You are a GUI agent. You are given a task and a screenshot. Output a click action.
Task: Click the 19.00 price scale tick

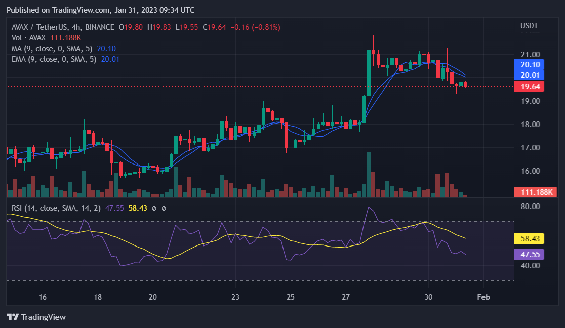(x=531, y=101)
